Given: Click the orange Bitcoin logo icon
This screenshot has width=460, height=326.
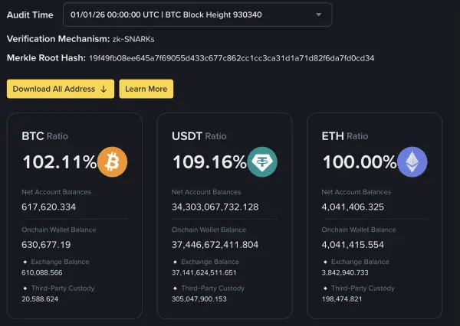Looking at the screenshot, I should pos(113,162).
